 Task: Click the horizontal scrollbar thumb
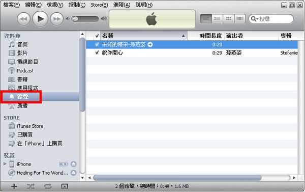click(177, 178)
